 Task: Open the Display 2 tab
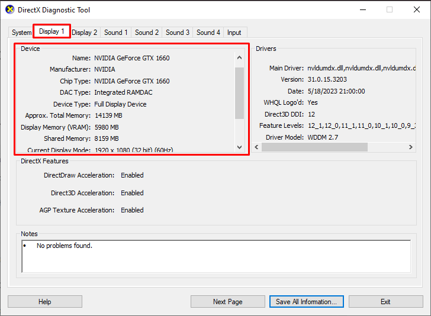coord(85,33)
